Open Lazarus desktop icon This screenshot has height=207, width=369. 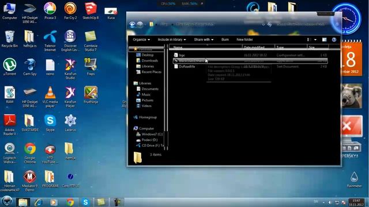70,123
